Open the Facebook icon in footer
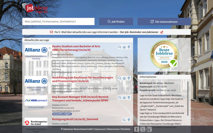This screenshot has height=133, width=213. pos(137,129)
